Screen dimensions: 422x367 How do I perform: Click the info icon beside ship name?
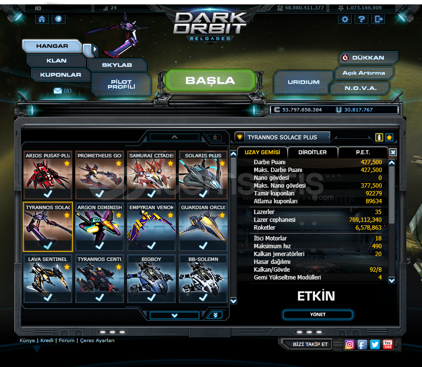pos(379,137)
